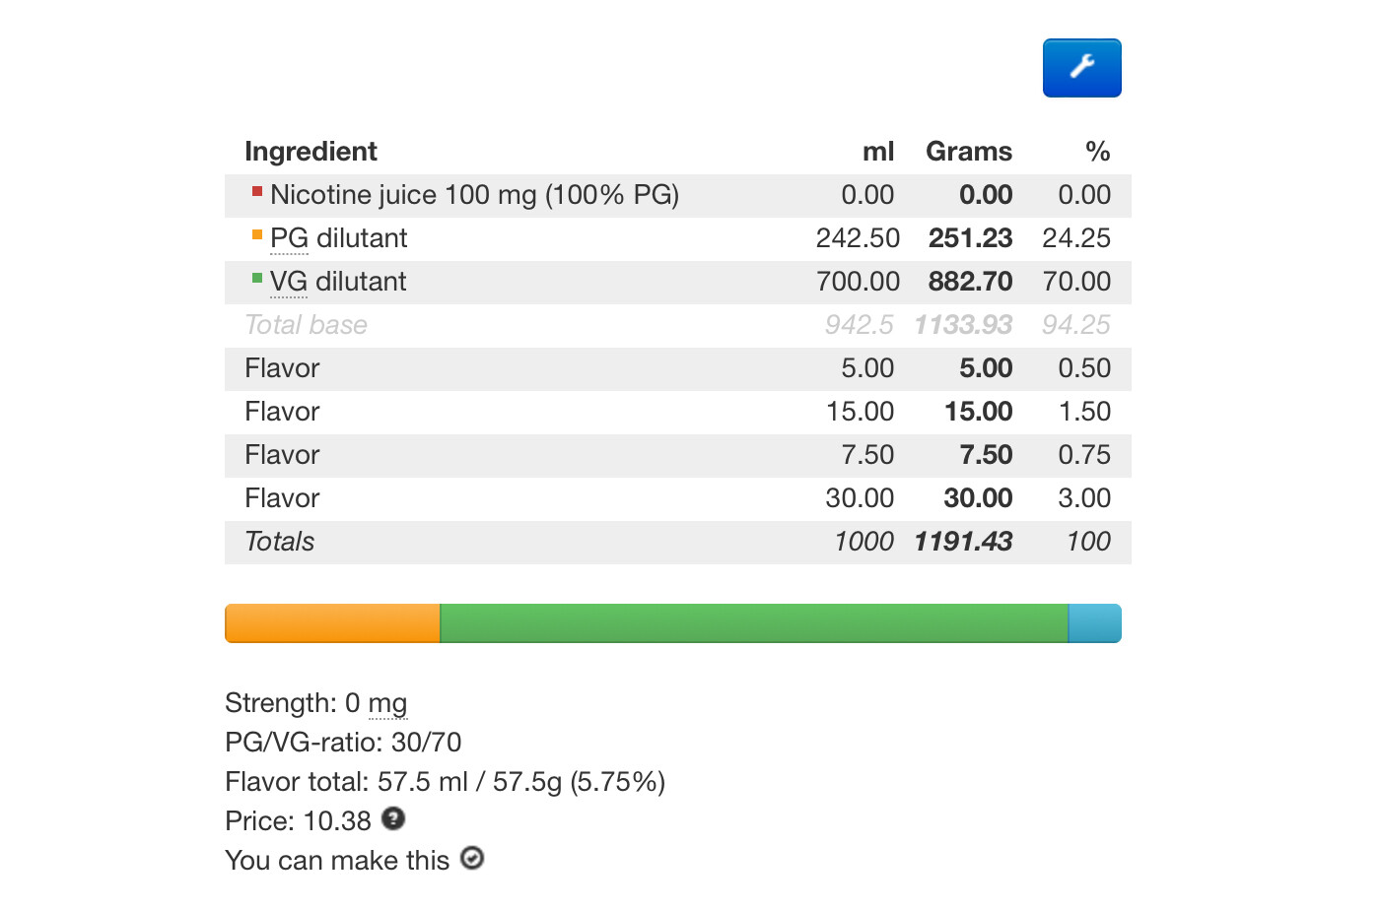This screenshot has width=1382, height=911.
Task: Open the blue wrench settings button
Action: tap(1081, 68)
